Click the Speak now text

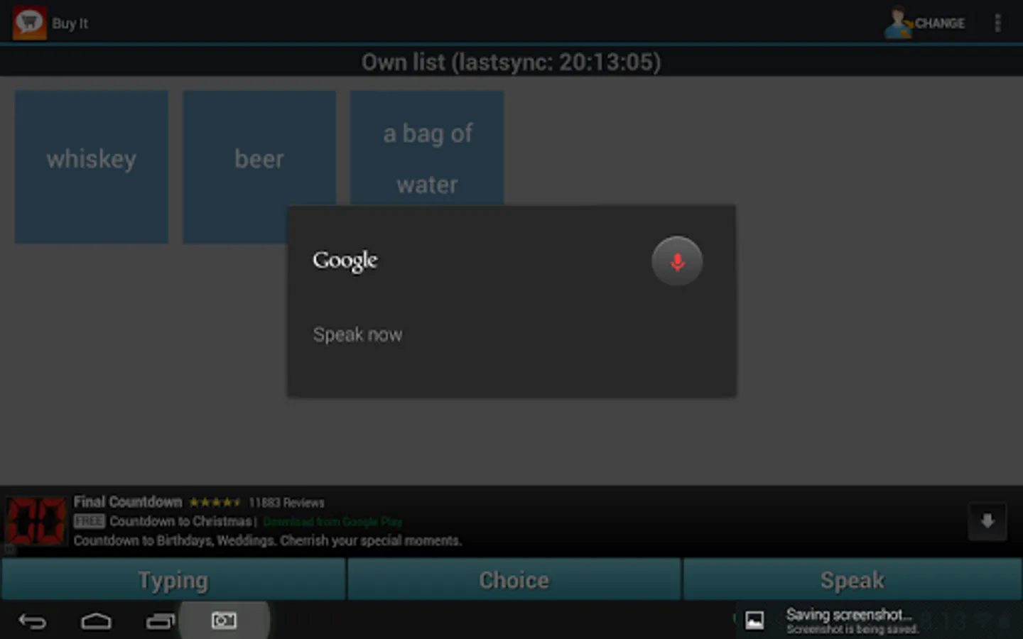pos(357,334)
